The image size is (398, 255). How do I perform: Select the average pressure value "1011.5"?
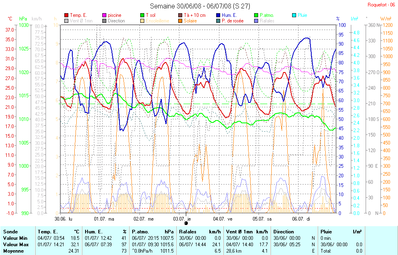(x=167, y=251)
